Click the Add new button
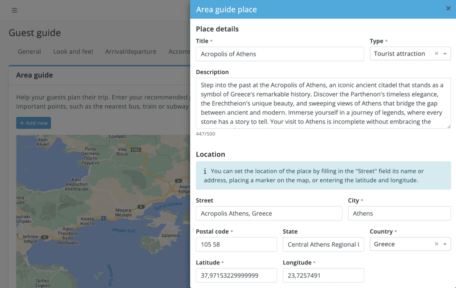Image resolution: width=456 pixels, height=288 pixels. pos(33,123)
